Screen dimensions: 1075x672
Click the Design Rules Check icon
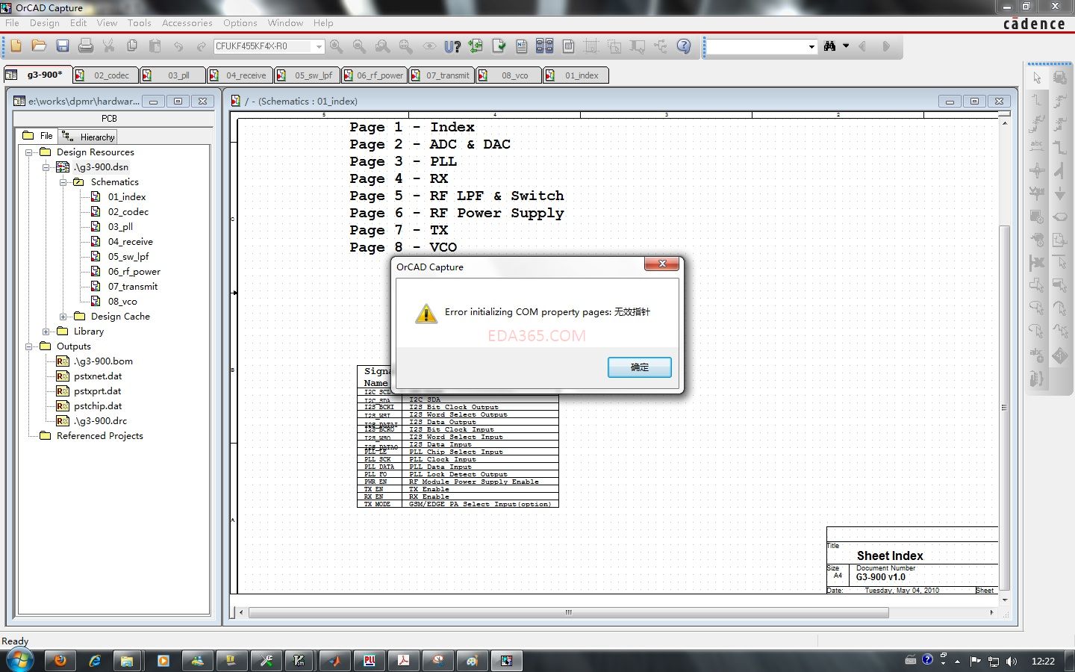499,46
